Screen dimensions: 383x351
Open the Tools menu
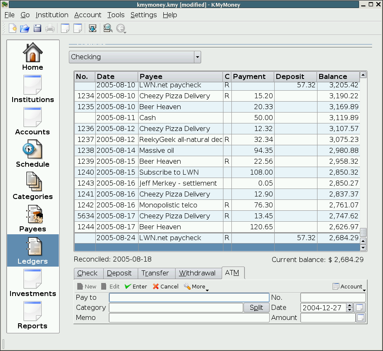(x=115, y=15)
